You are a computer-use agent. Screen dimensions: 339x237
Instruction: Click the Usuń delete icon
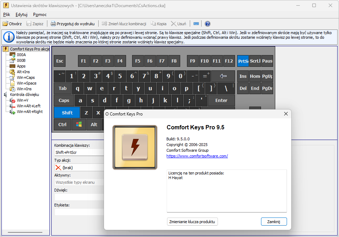click(173, 24)
